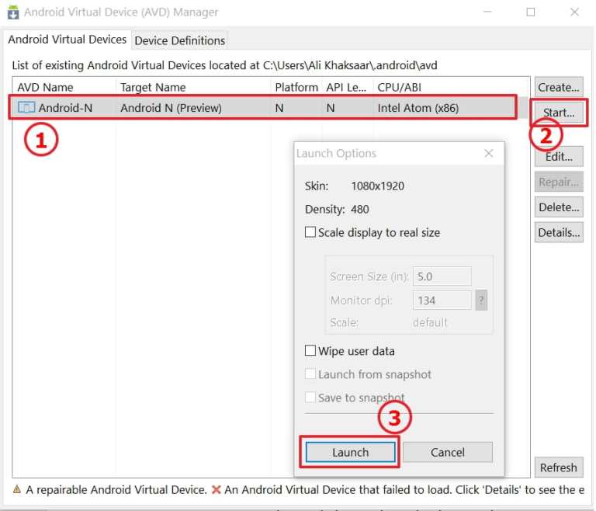This screenshot has height=511, width=596.
Task: Click the CPU/ABI column header
Action: click(399, 88)
